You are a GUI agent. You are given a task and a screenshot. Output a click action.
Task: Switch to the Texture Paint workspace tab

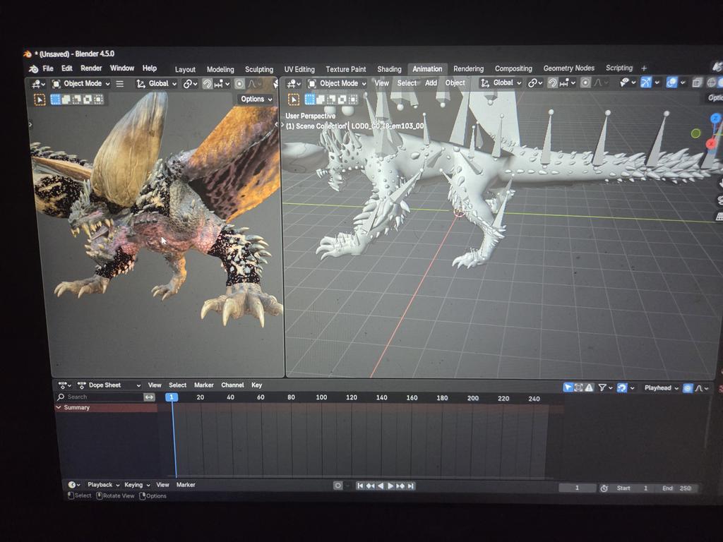point(345,70)
